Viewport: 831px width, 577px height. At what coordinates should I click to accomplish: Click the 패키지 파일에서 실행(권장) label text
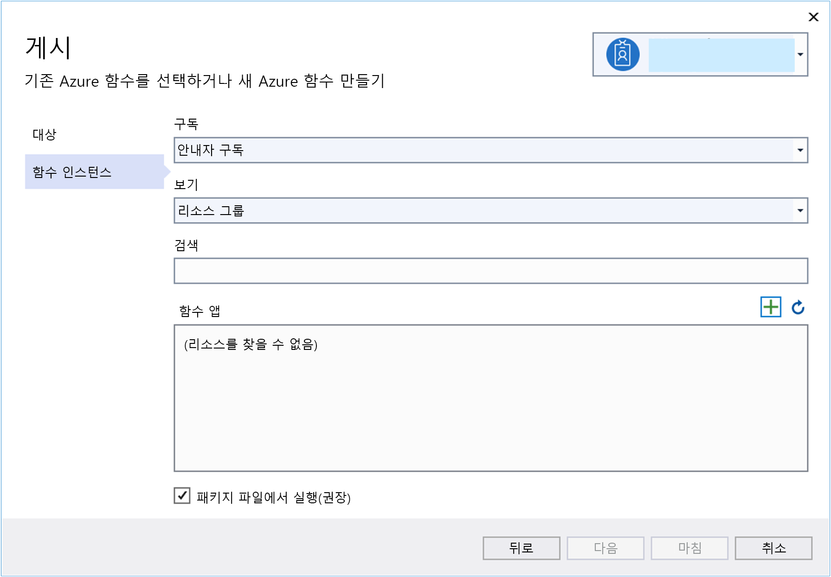274,497
